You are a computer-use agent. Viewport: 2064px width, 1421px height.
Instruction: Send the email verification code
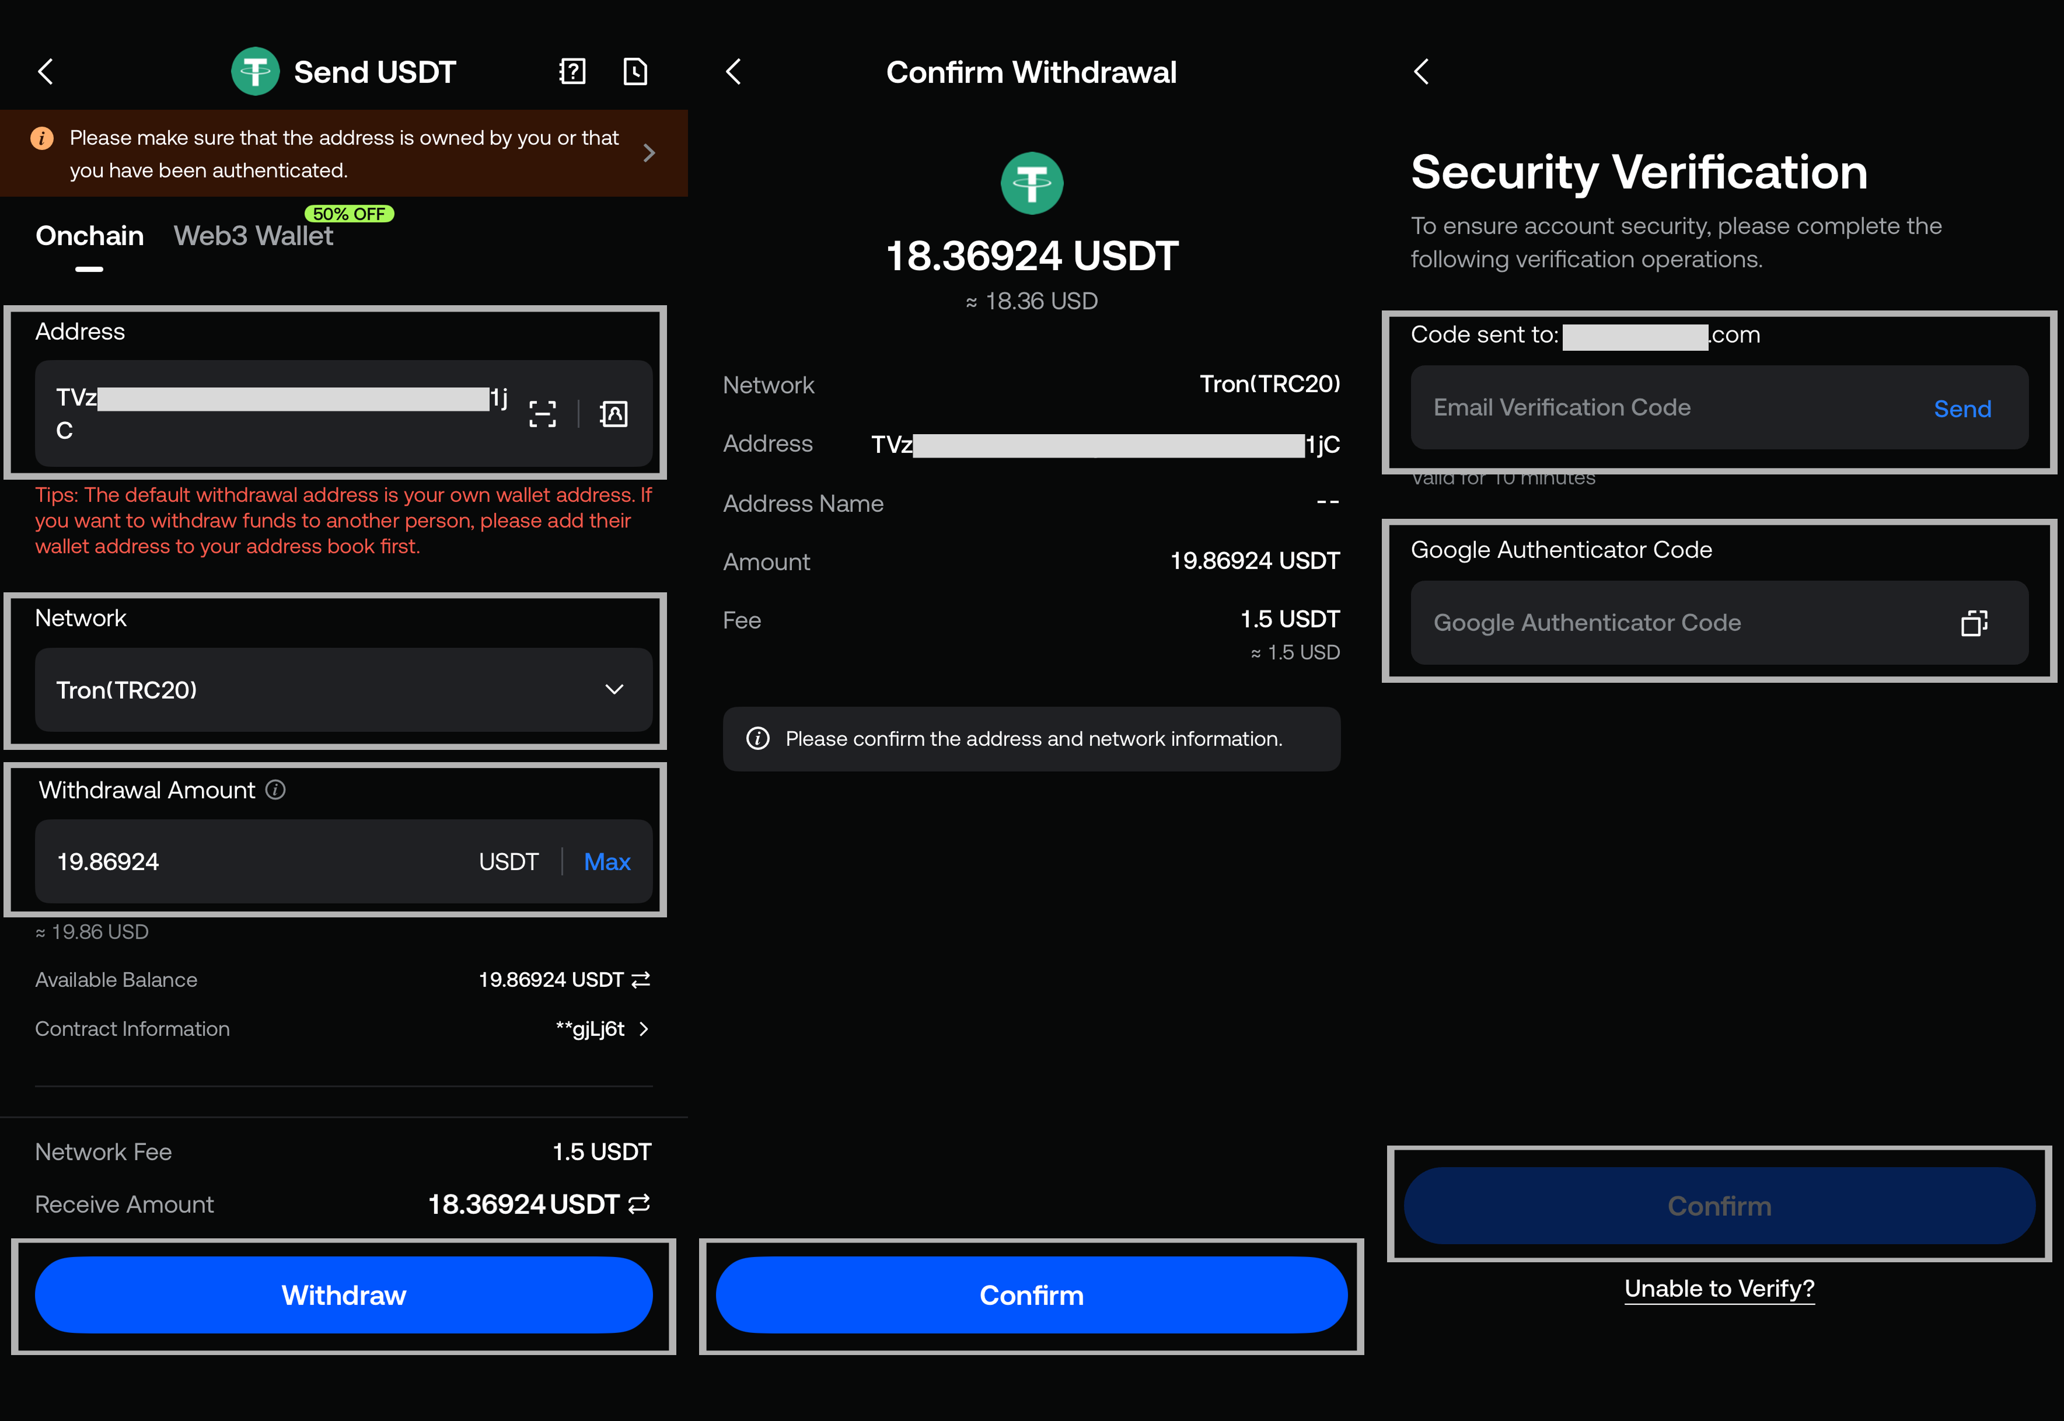pos(1962,409)
